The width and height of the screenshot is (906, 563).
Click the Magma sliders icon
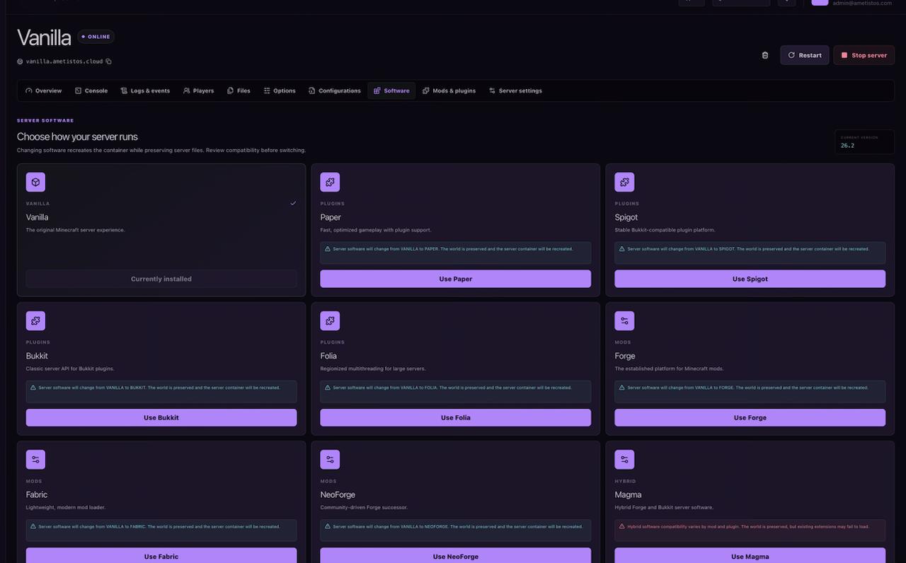(624, 460)
